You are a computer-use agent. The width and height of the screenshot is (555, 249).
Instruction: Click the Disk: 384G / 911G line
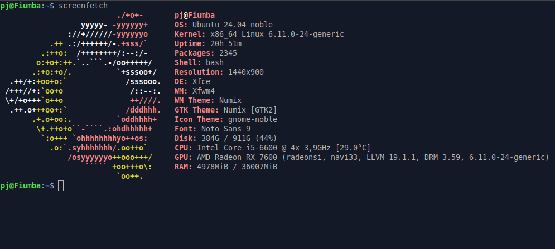226,138
